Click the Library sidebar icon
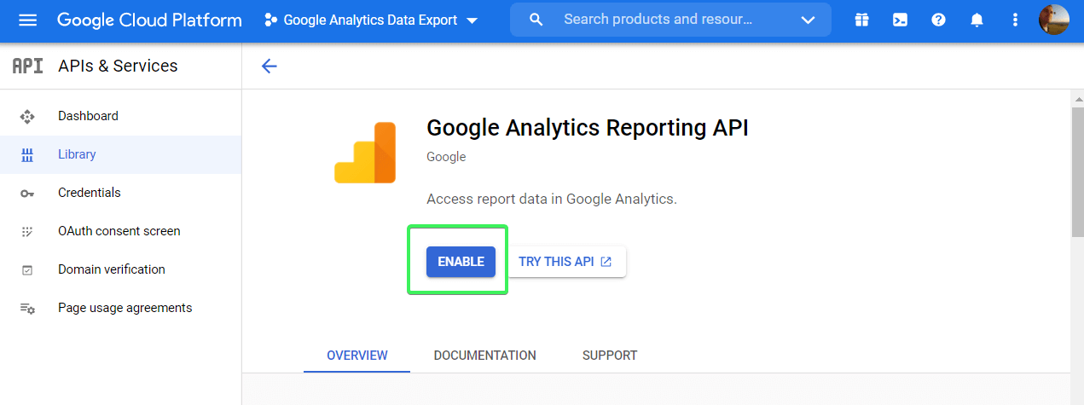 (26, 154)
